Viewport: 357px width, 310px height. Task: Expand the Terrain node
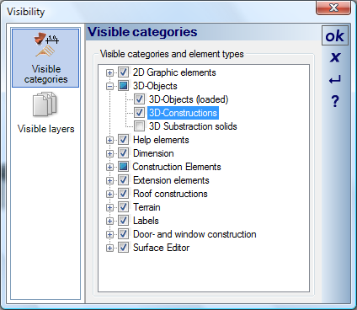click(109, 207)
